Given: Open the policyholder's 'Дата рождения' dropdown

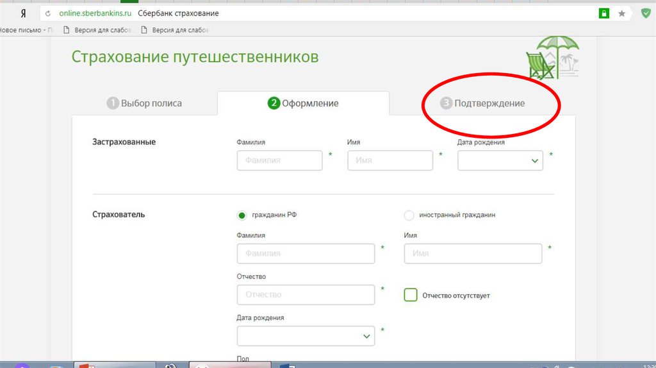Looking at the screenshot, I should pos(306,336).
